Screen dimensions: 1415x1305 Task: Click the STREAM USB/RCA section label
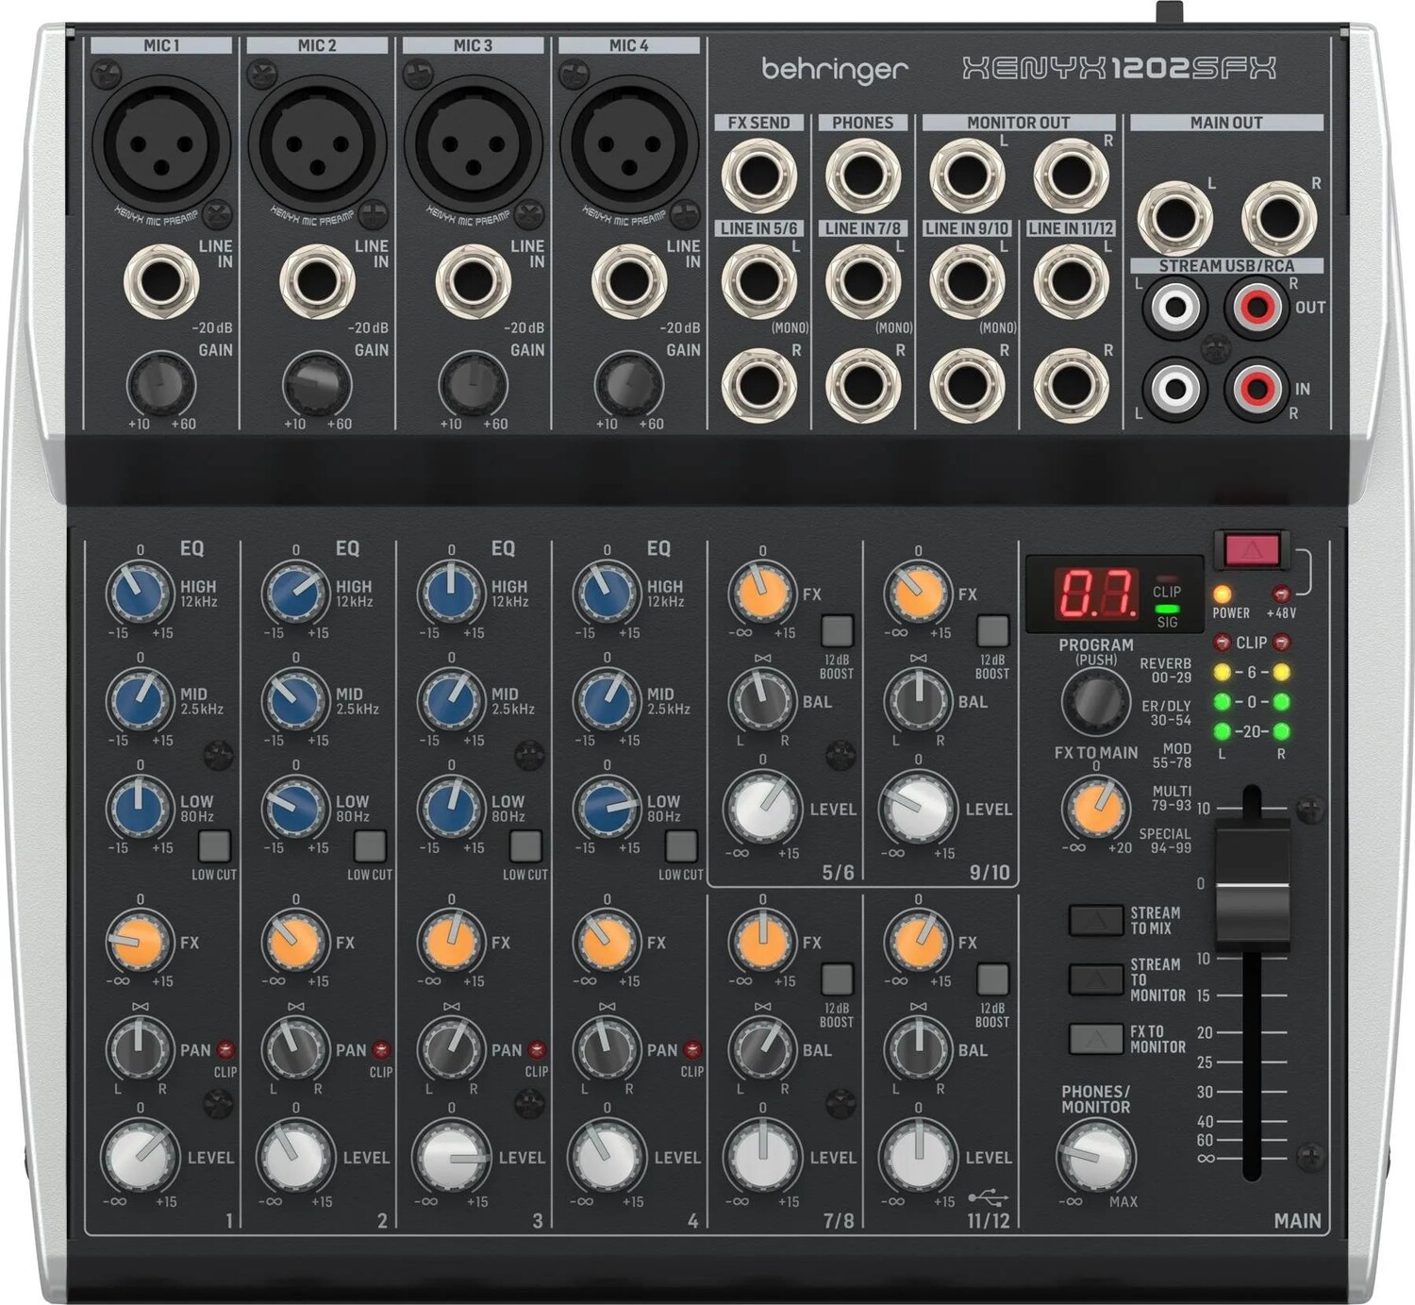tap(1227, 266)
